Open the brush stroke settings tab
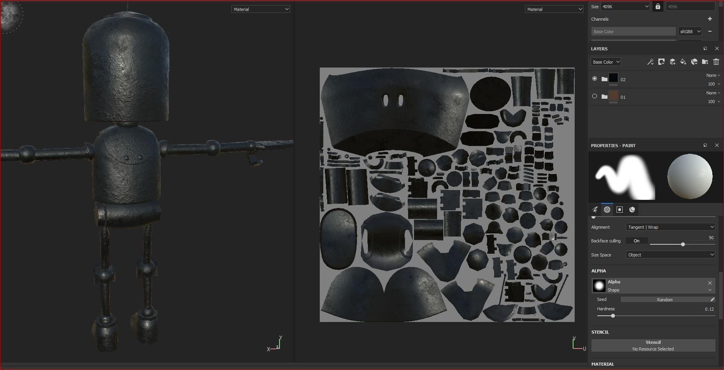Screen dimensions: 724x370 point(595,210)
